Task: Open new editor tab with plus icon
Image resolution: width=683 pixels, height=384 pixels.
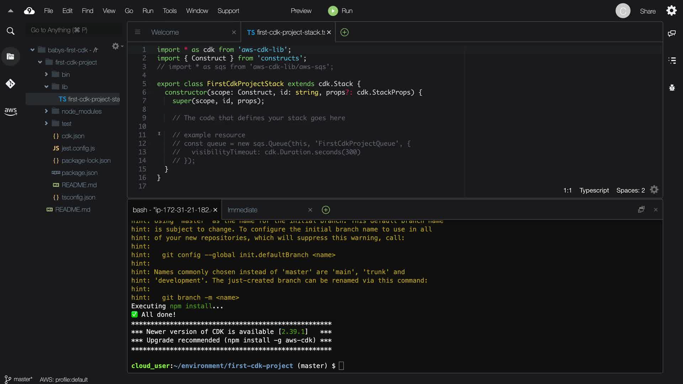Action: 344,32
